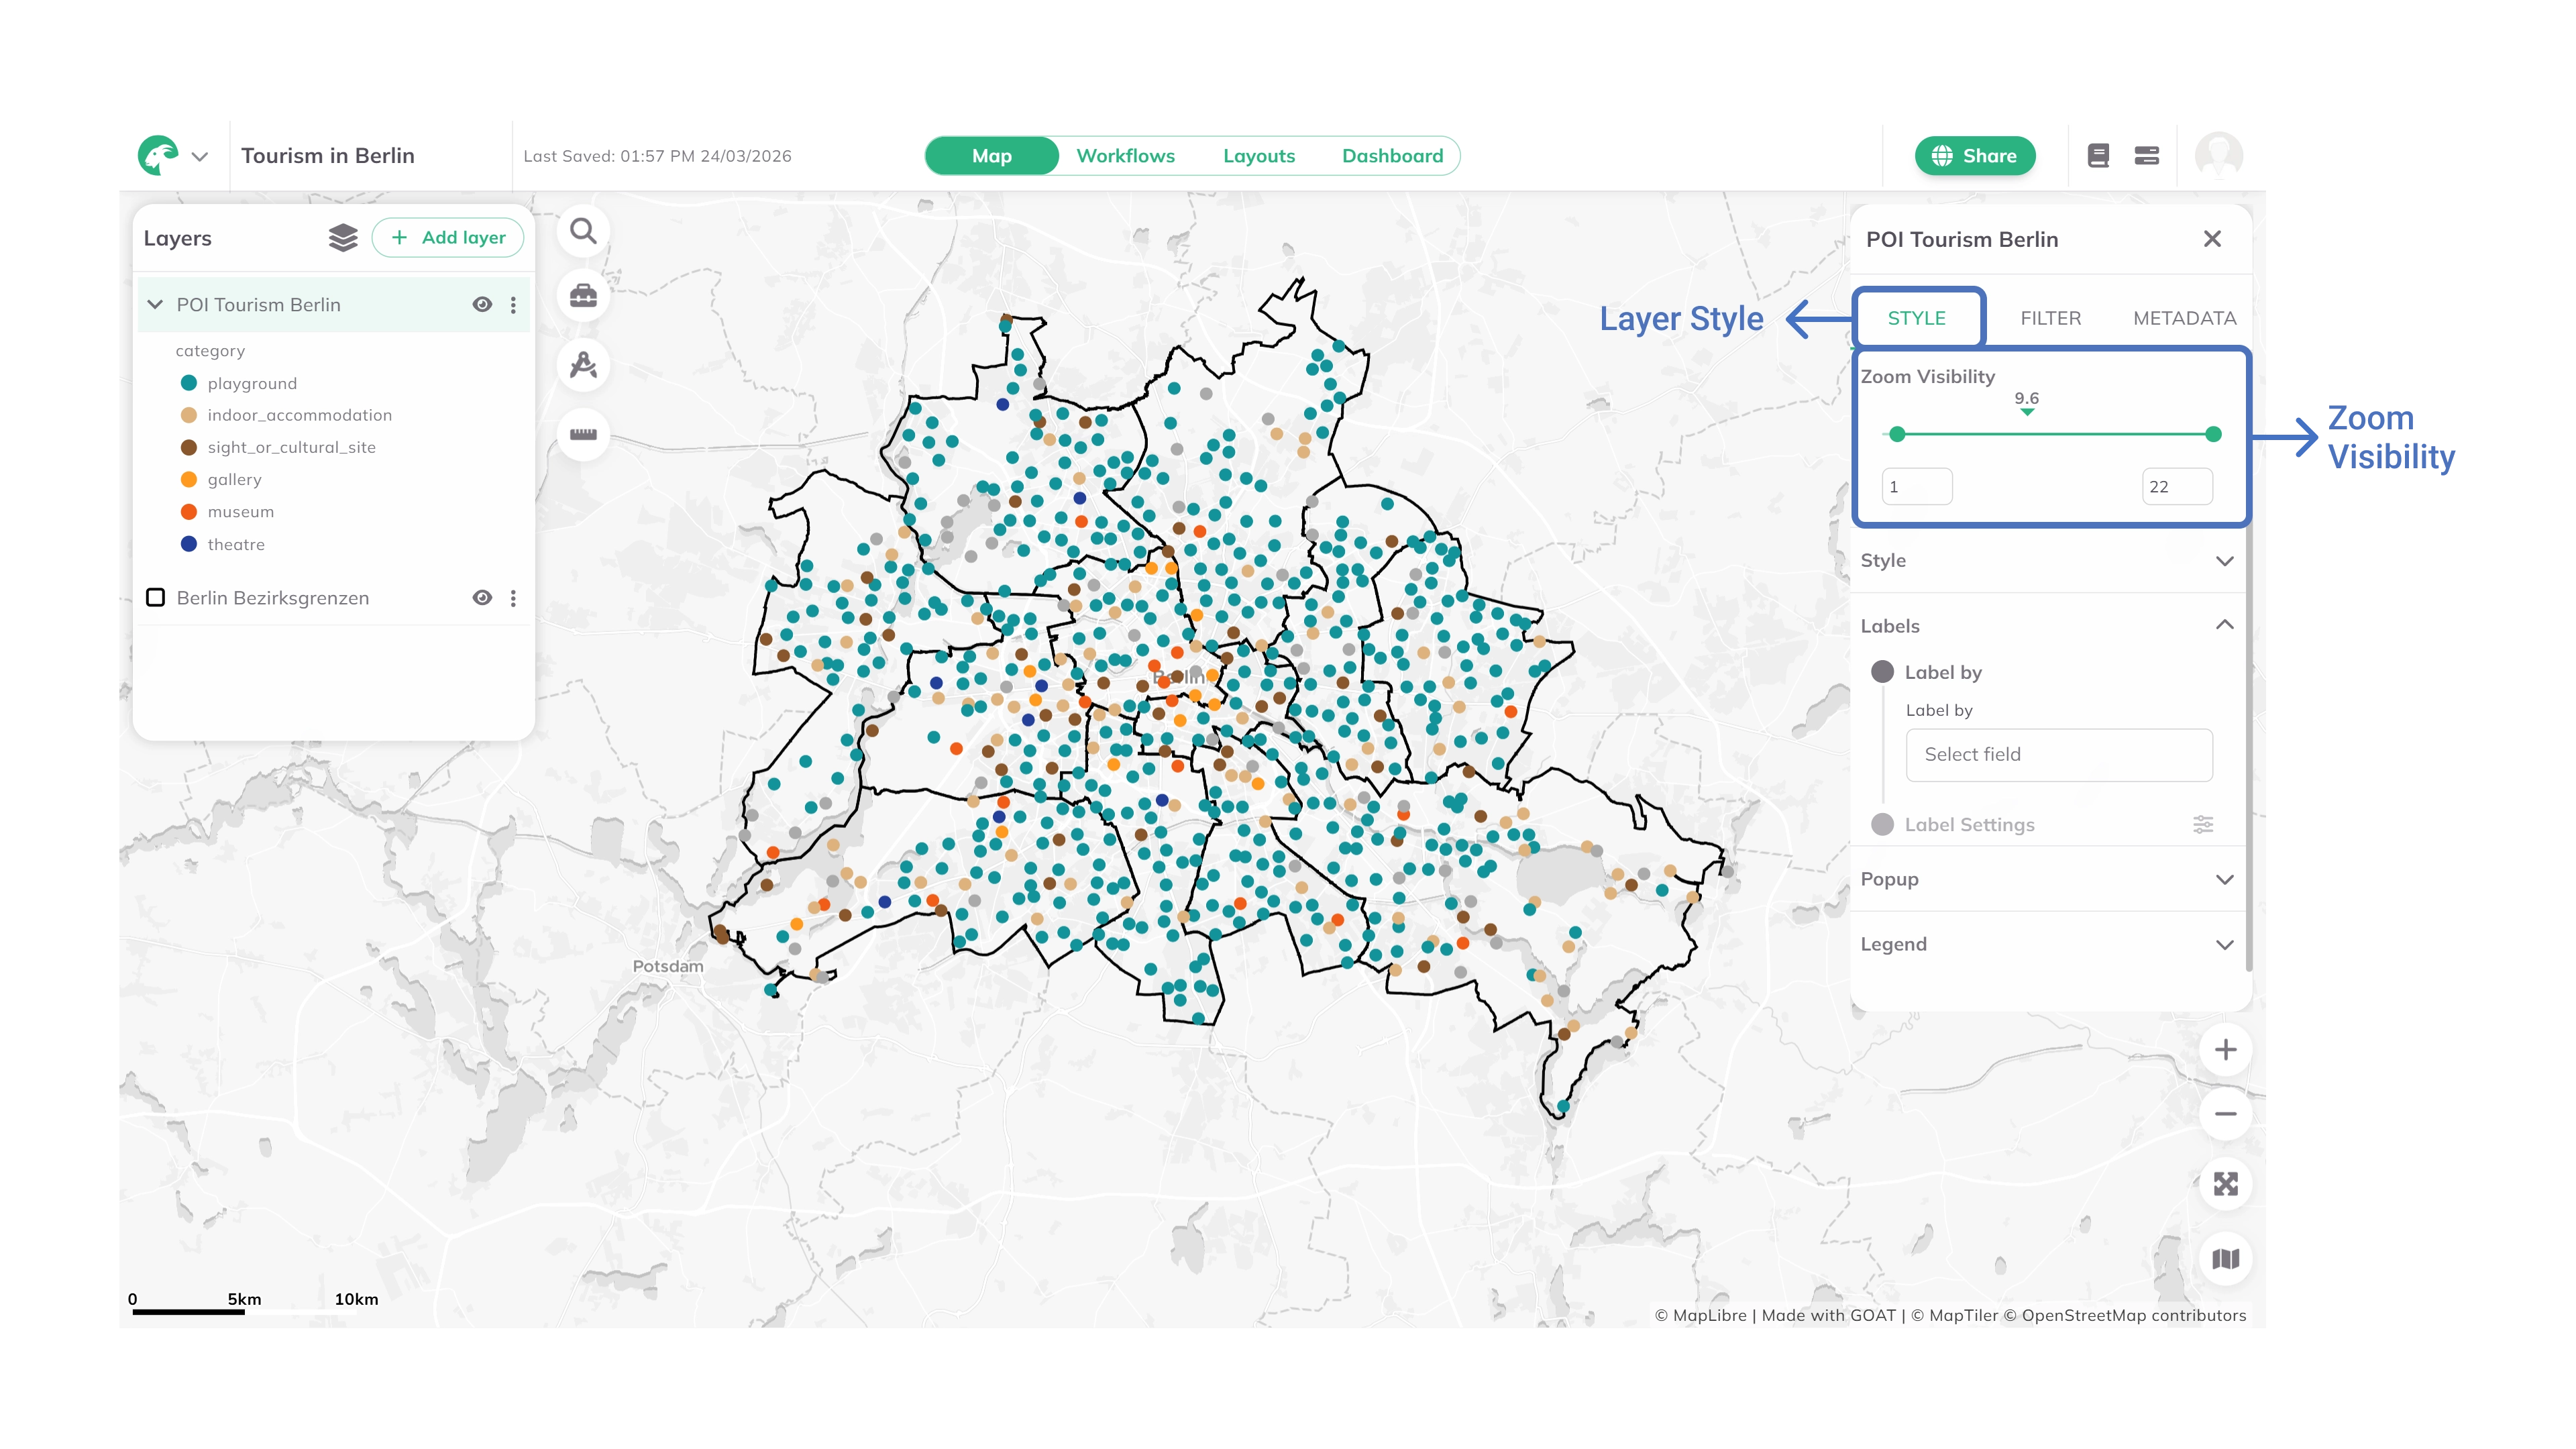Open the map search tool
Screen dimensions: 2576x1449
[583, 231]
